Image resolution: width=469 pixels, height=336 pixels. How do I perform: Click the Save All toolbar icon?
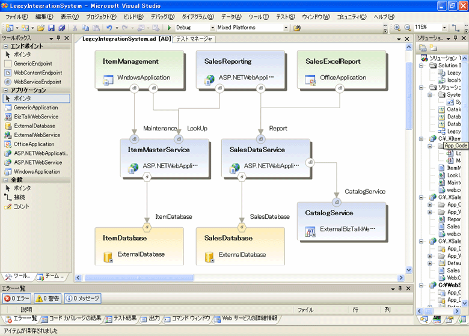[61, 28]
